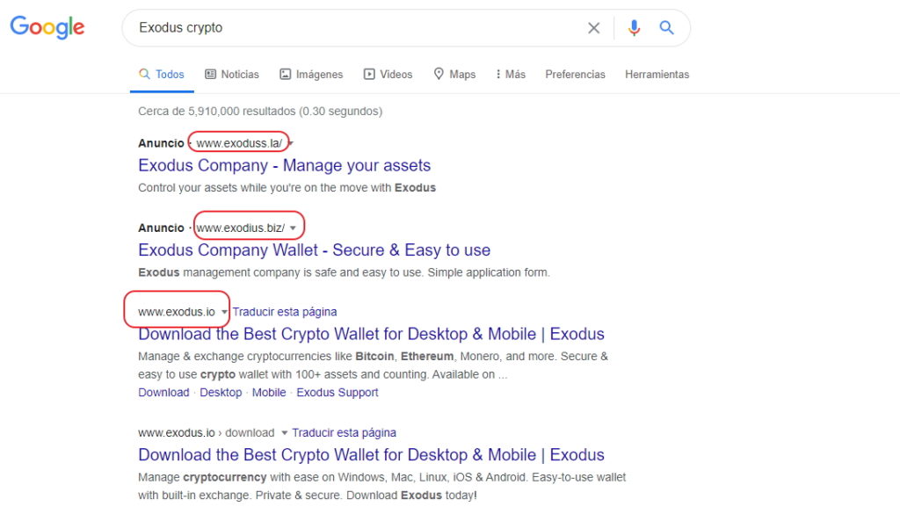
Task: Click the Desktop sitelink
Action: pos(221,393)
